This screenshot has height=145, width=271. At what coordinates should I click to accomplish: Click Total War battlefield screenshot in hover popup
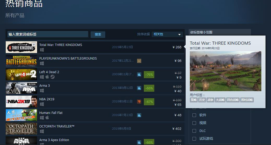[225, 71]
